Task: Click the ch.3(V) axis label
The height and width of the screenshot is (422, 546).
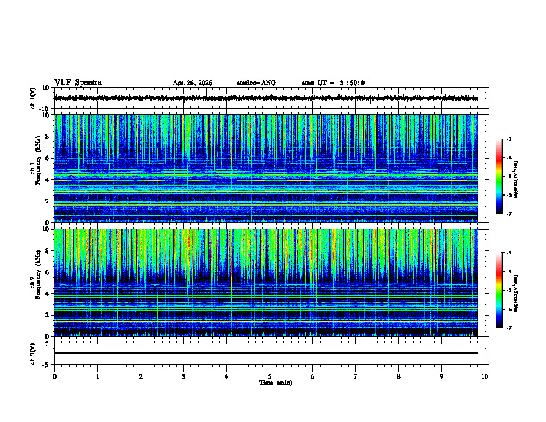Action: pos(32,354)
